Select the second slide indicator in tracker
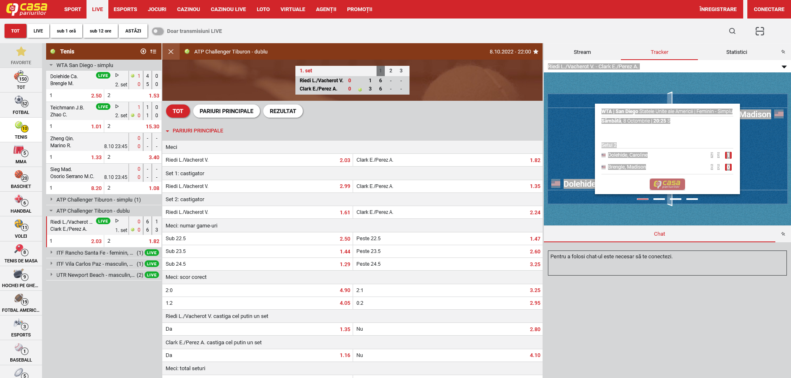Screen dimensions: 791x378 click(659, 199)
